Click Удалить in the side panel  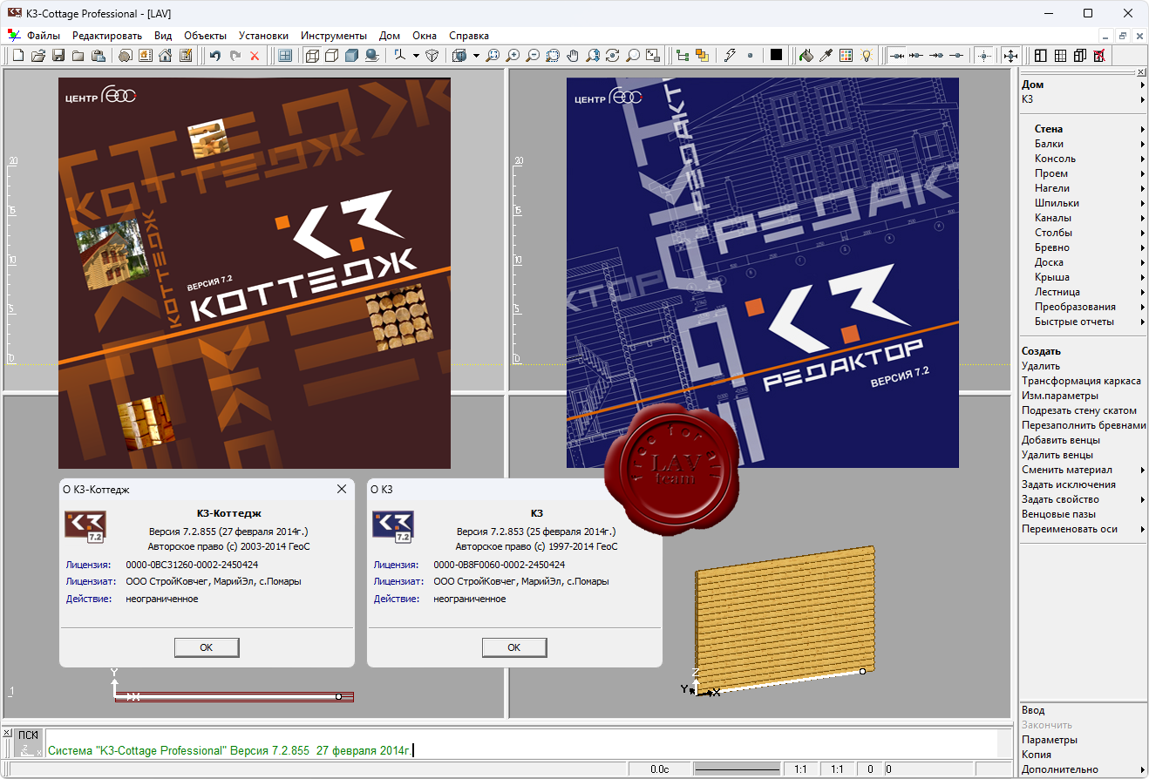(x=1041, y=366)
